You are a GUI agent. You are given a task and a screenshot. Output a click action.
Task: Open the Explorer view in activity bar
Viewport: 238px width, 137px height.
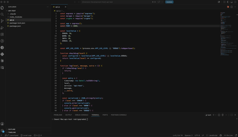coord(2,7)
